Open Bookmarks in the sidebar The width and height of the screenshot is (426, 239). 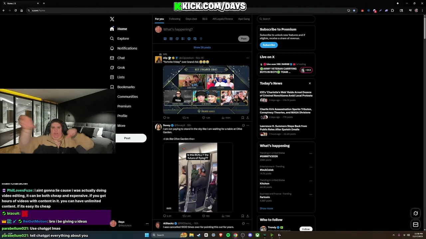[122, 87]
